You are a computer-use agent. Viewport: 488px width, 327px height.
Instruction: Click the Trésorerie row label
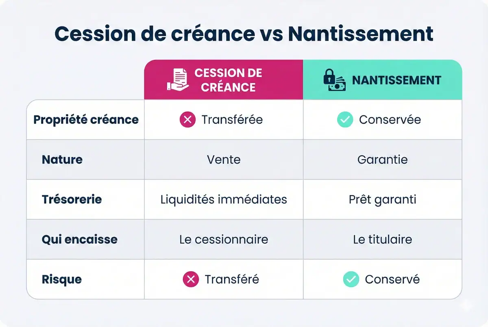[72, 199]
